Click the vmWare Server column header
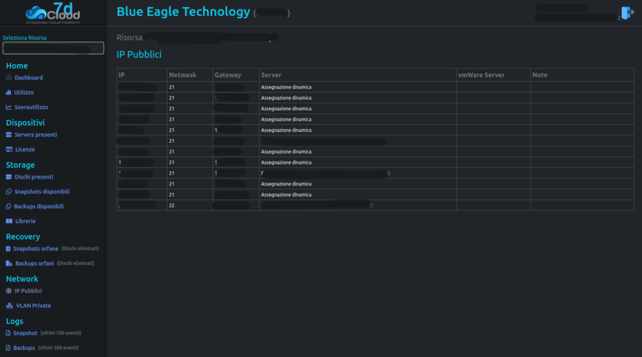This screenshot has width=642, height=357. tap(481, 75)
